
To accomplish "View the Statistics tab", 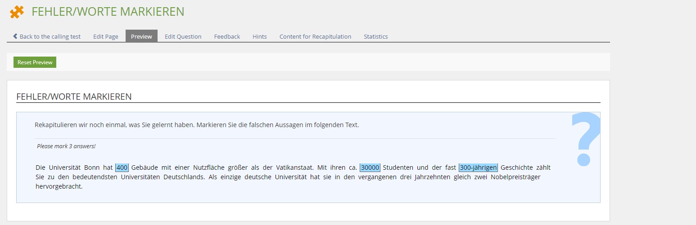I will tap(375, 36).
